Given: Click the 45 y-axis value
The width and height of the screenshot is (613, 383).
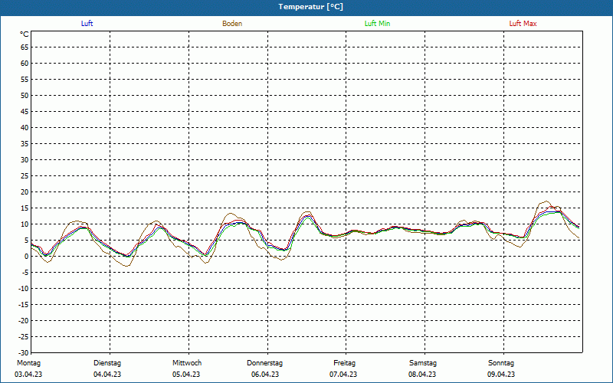Looking at the screenshot, I should pos(25,111).
